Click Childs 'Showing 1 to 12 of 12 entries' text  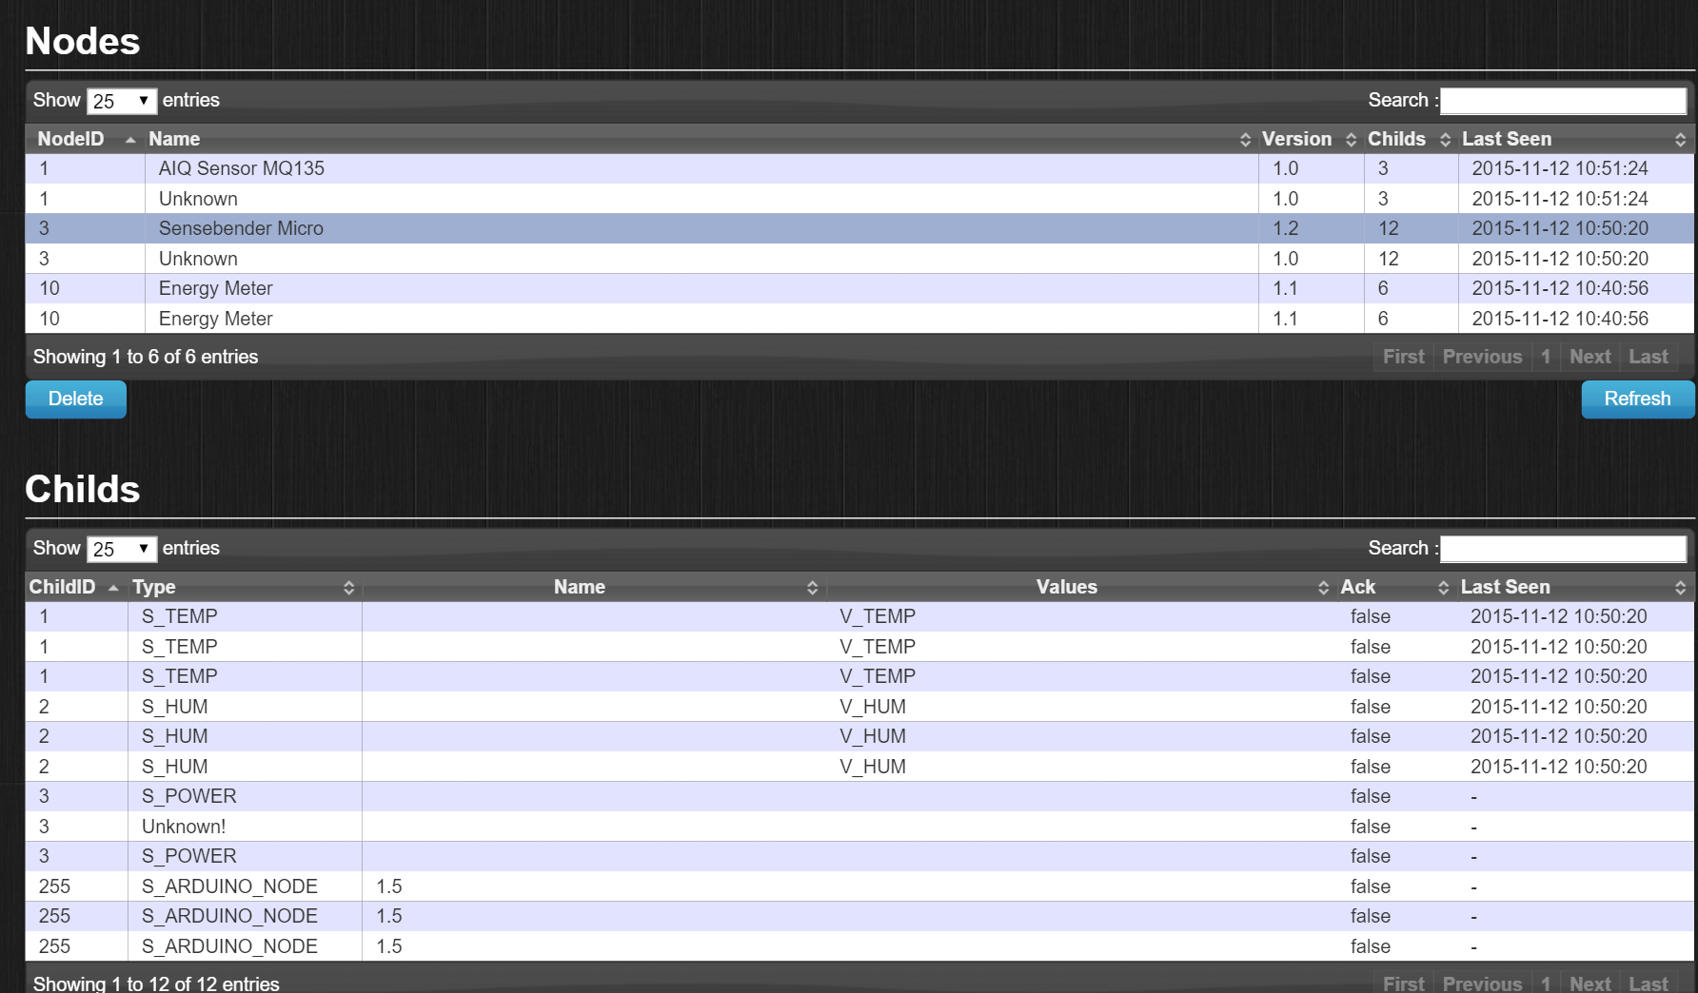(156, 983)
